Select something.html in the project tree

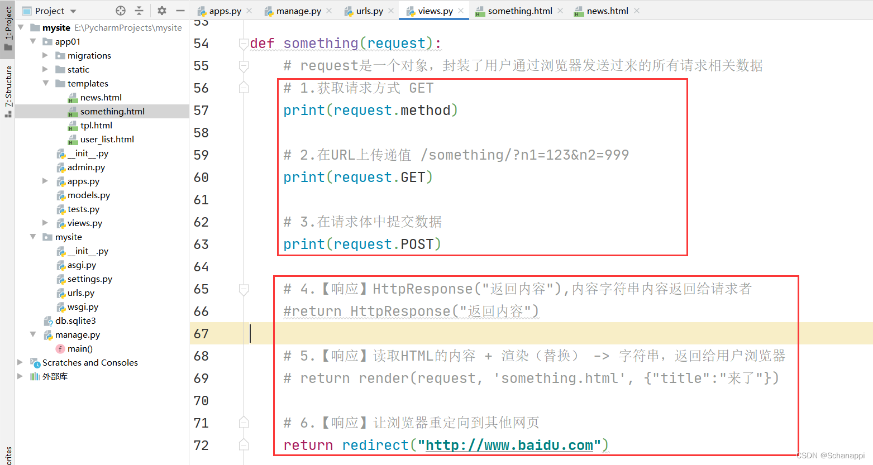click(x=112, y=111)
